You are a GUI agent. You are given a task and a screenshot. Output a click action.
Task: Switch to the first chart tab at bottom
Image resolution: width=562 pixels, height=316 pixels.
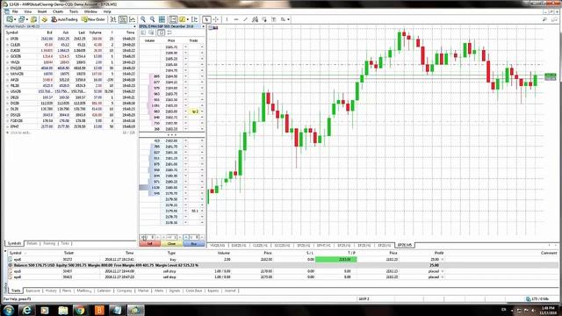point(217,246)
